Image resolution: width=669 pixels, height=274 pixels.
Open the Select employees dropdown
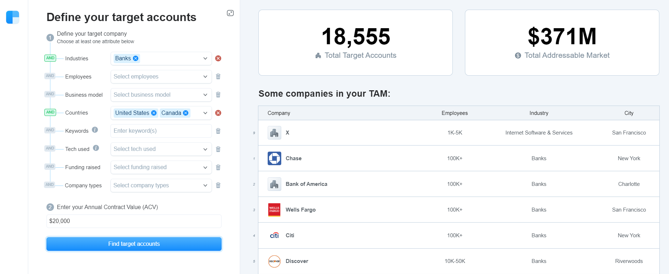pos(161,77)
